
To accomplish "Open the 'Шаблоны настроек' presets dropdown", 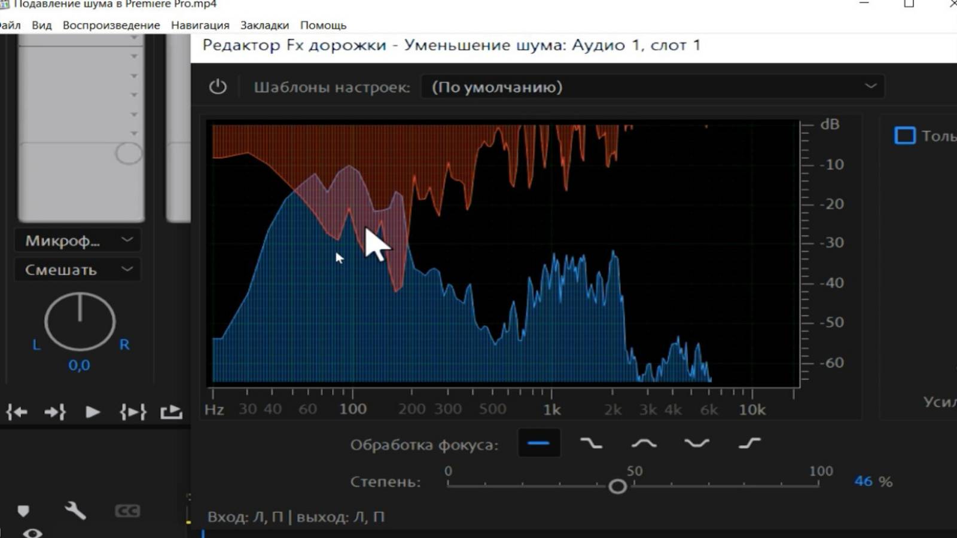I will point(652,87).
